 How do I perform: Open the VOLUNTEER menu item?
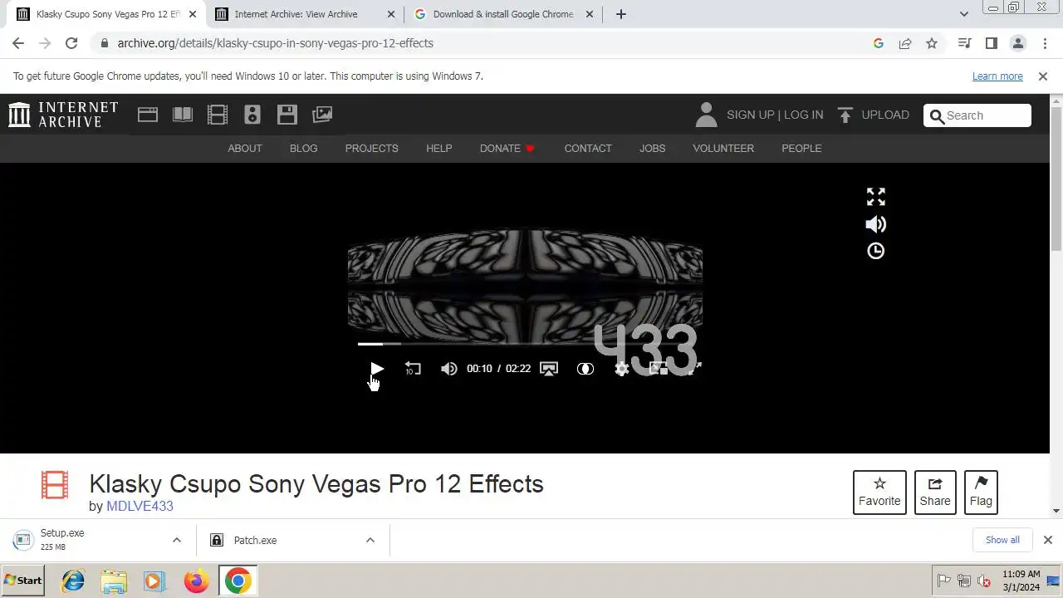tap(723, 148)
